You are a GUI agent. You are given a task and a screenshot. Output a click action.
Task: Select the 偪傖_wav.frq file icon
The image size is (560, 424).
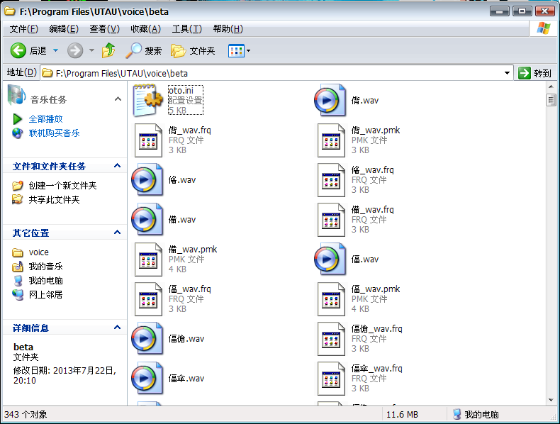pos(331,339)
